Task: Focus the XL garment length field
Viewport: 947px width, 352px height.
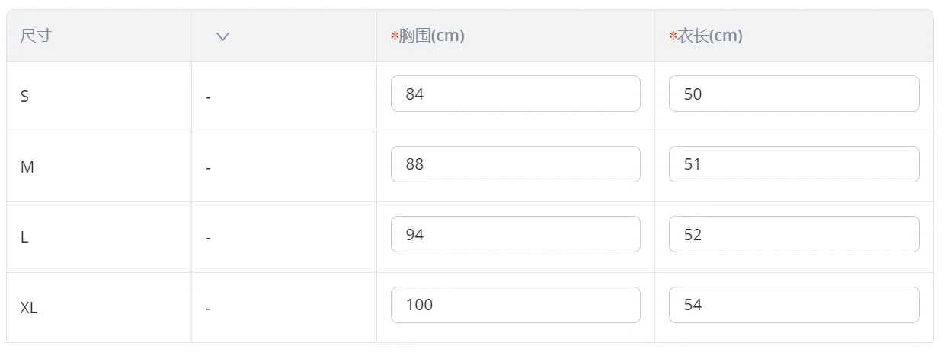Action: [x=793, y=305]
